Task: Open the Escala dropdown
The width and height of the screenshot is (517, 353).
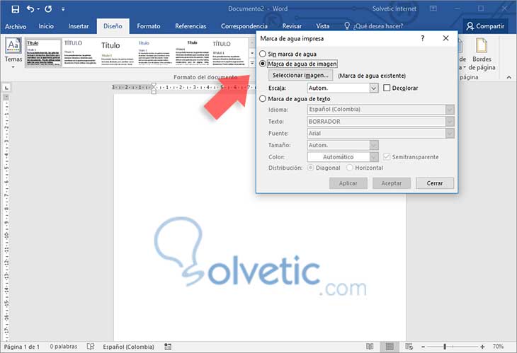Action: coord(373,88)
